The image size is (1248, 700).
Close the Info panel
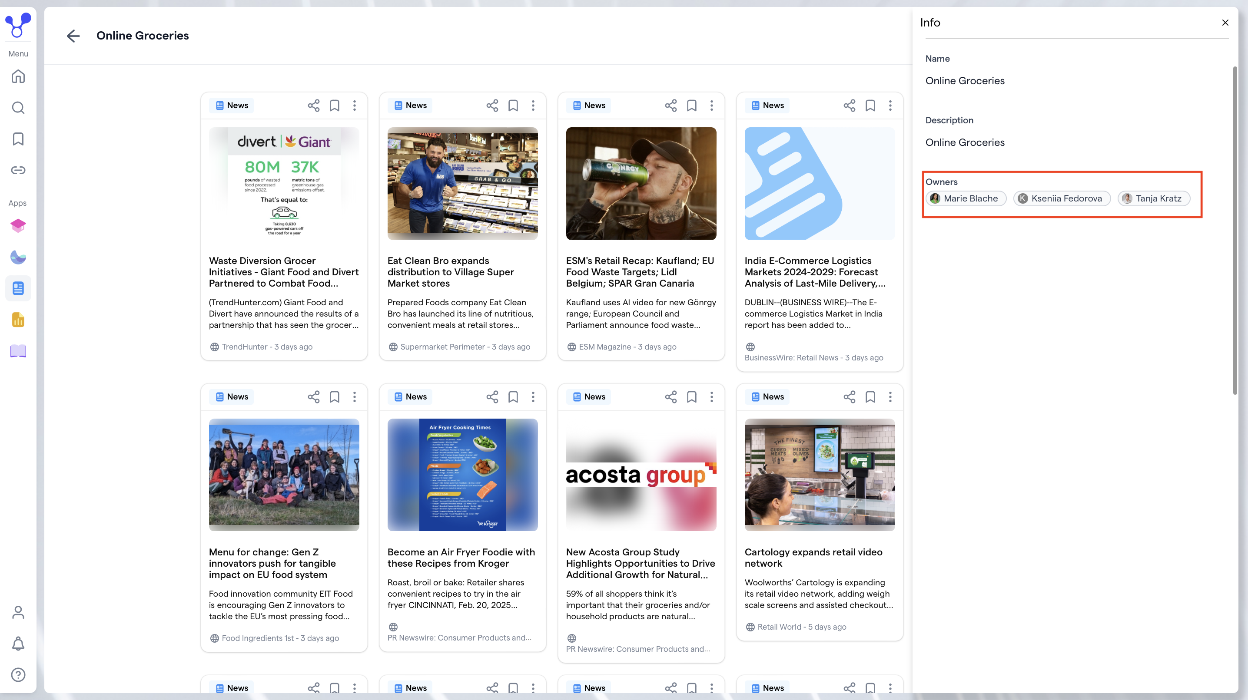tap(1225, 22)
